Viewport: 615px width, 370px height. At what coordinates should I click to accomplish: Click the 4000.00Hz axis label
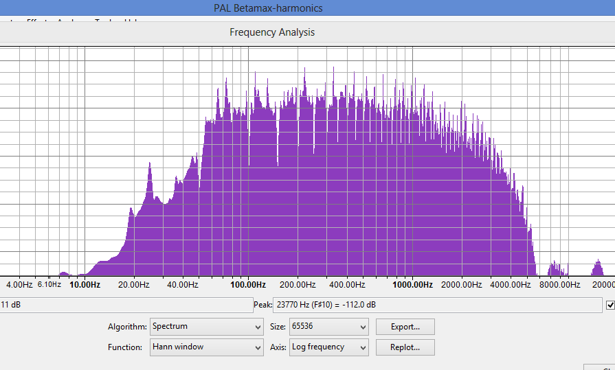(x=511, y=285)
